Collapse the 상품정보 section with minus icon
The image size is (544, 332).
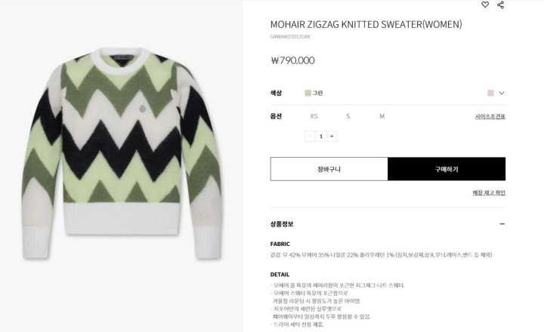coord(502,224)
